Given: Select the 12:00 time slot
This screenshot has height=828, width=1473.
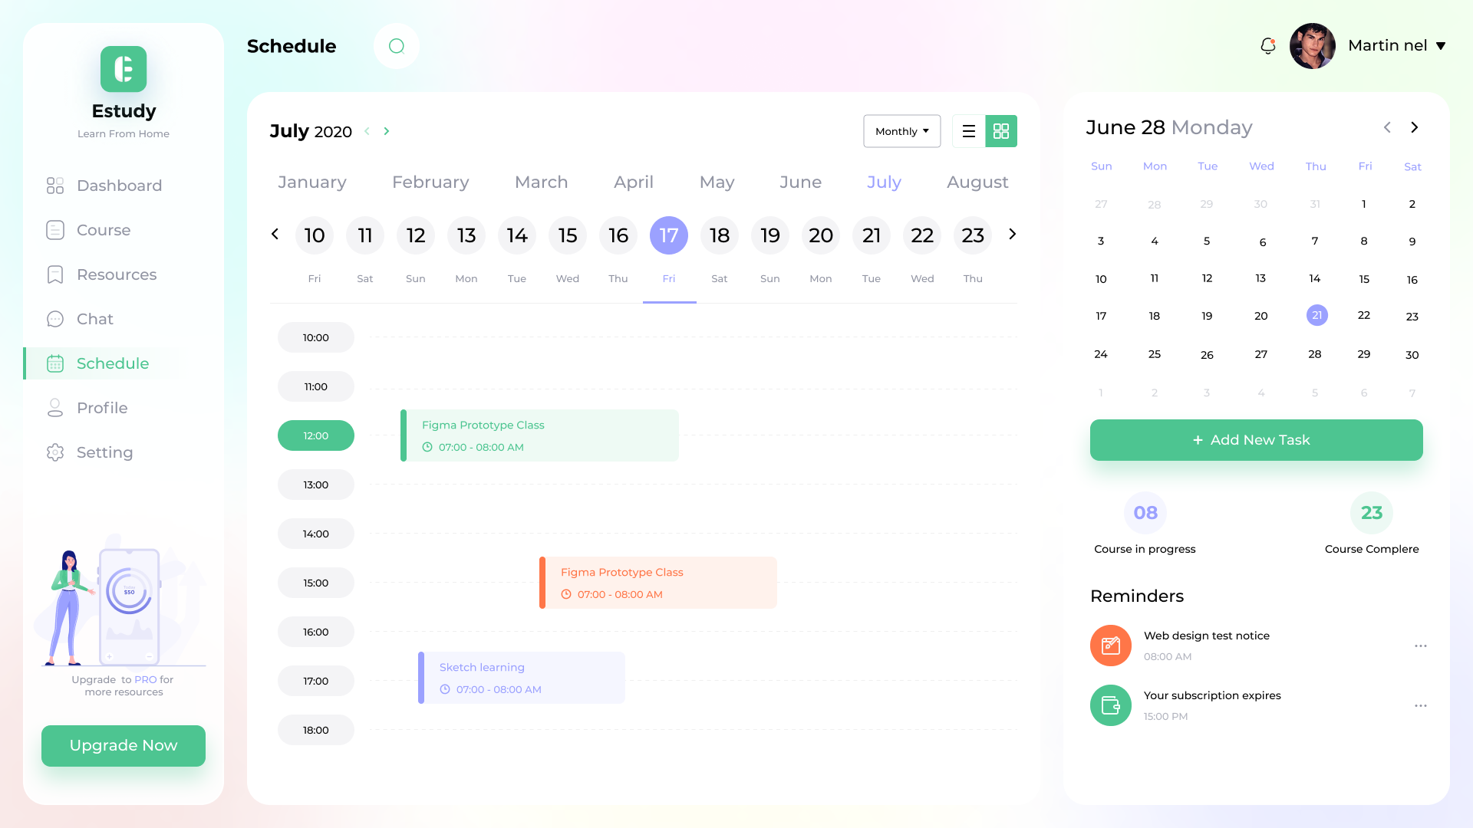Looking at the screenshot, I should click(315, 435).
